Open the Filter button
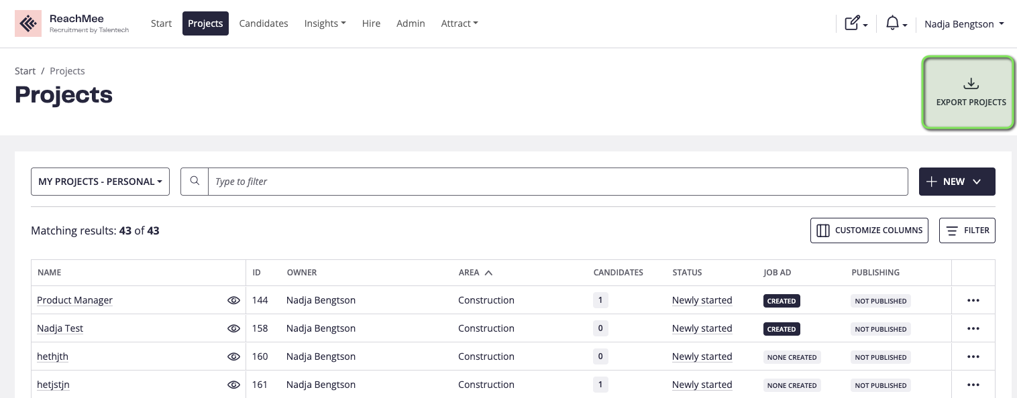Image resolution: width=1017 pixels, height=398 pixels. pyautogui.click(x=967, y=230)
